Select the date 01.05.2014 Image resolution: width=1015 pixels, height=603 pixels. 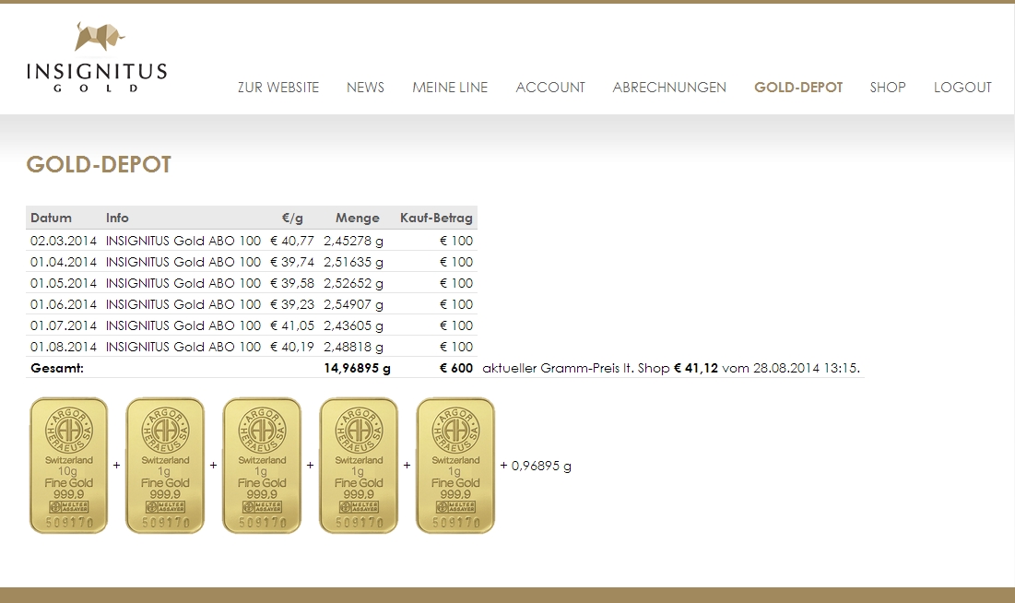[64, 284]
